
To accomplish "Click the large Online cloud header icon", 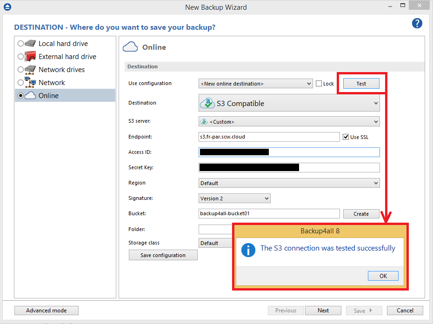I will [130, 47].
